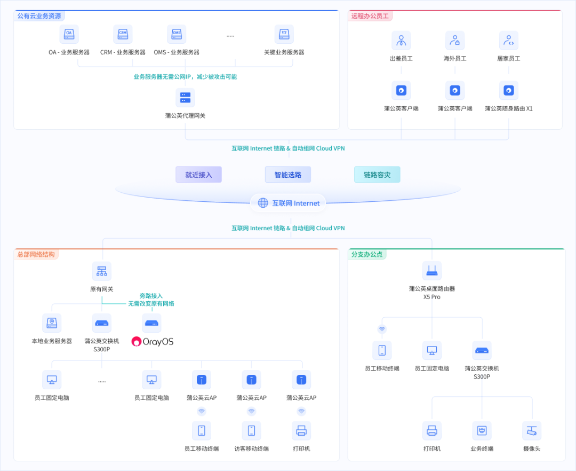Viewport: 576px width, 471px height.
Task: Select the 蒲公英客户端 under 出差员工
Action: click(401, 90)
